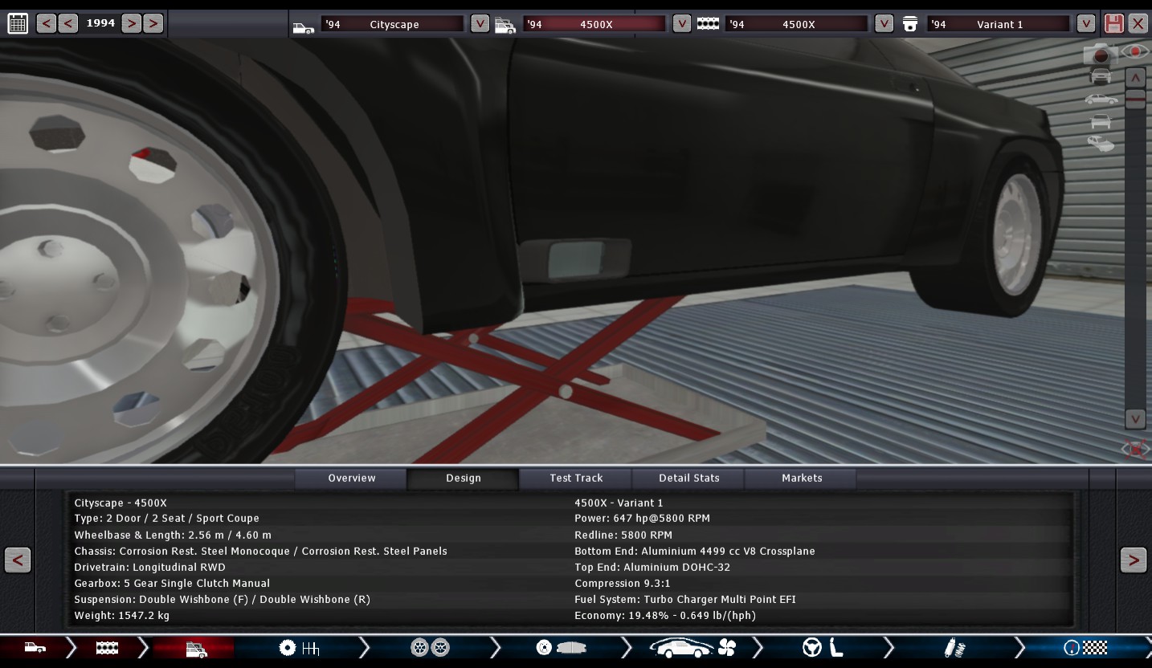1152x668 pixels.
Task: Click the text 'Wheelbase & Length: 2.56 m / 4.60 m'
Action: click(x=173, y=536)
